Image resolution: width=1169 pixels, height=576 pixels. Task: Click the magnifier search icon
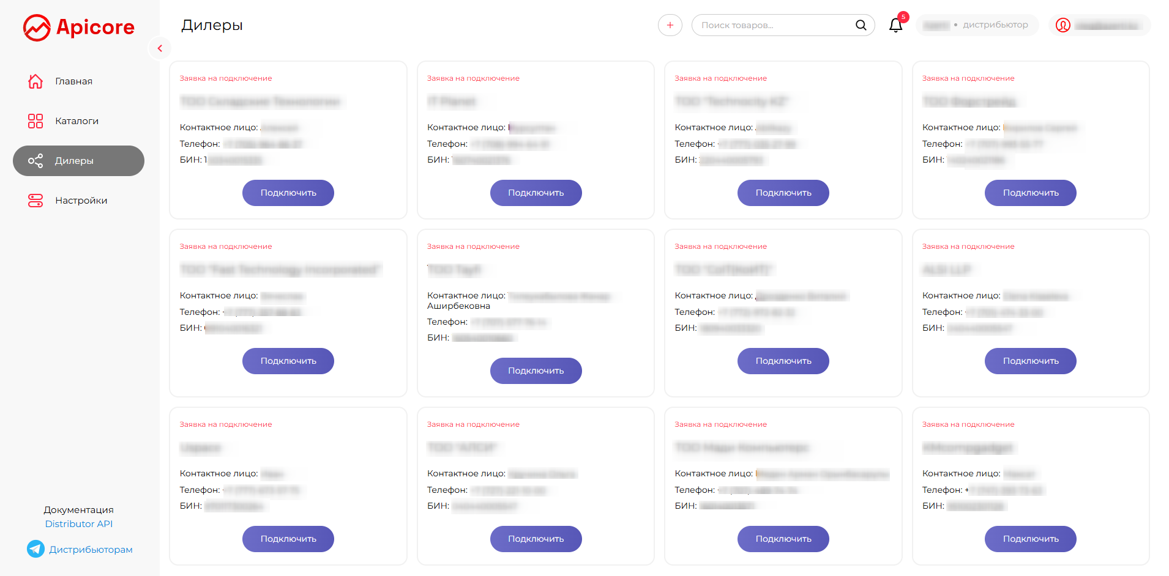coord(861,25)
